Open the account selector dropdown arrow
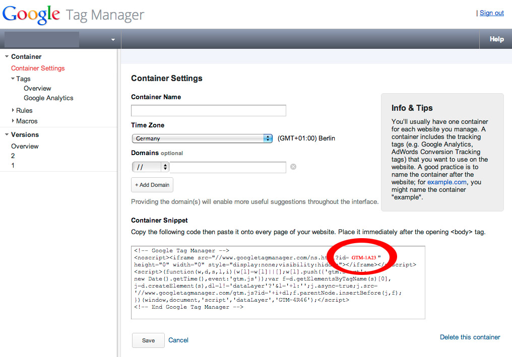512x357 pixels. [x=113, y=40]
